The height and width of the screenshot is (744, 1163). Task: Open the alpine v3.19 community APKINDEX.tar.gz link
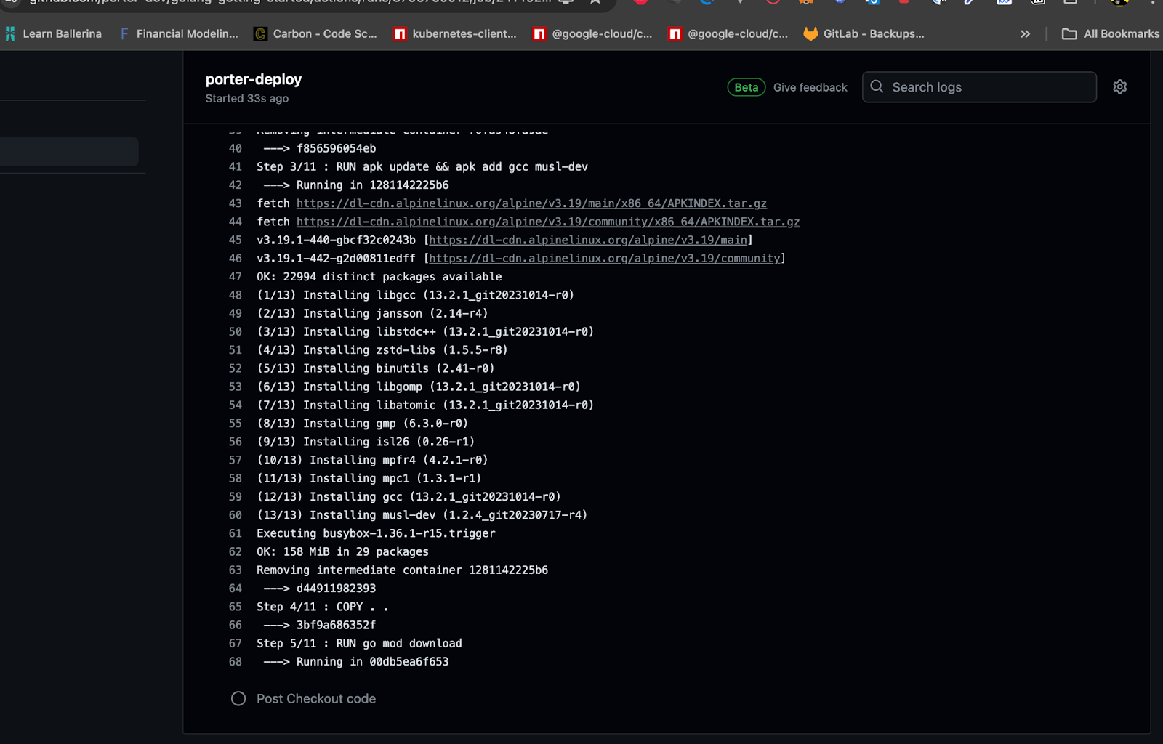pos(548,222)
